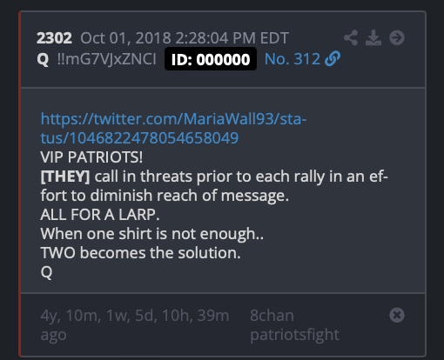Viewport: 444px width, 360px height.
Task: Click the bold [THEY] text
Action: pos(65,177)
